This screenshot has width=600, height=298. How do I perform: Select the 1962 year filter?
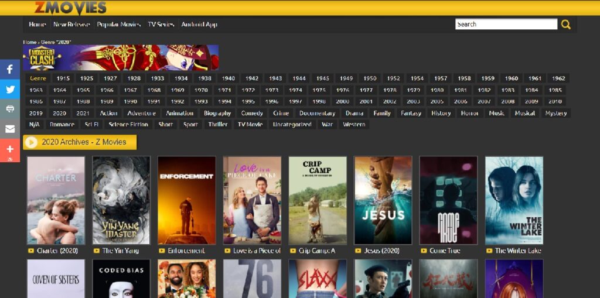click(x=558, y=78)
